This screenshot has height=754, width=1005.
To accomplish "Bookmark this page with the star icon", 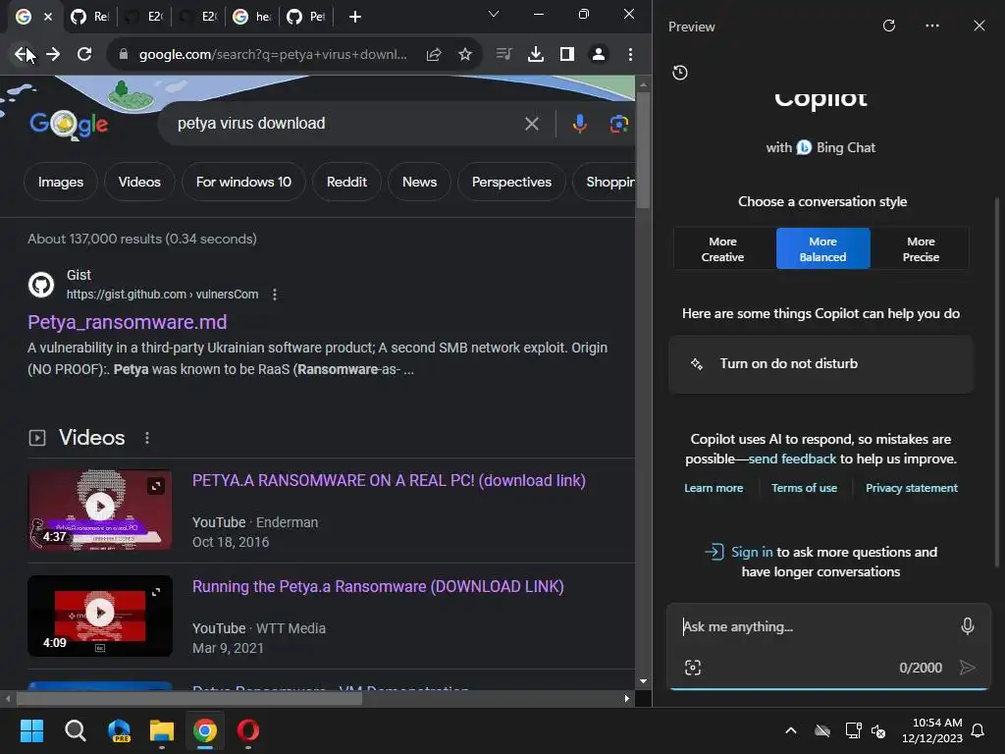I will 465,55.
